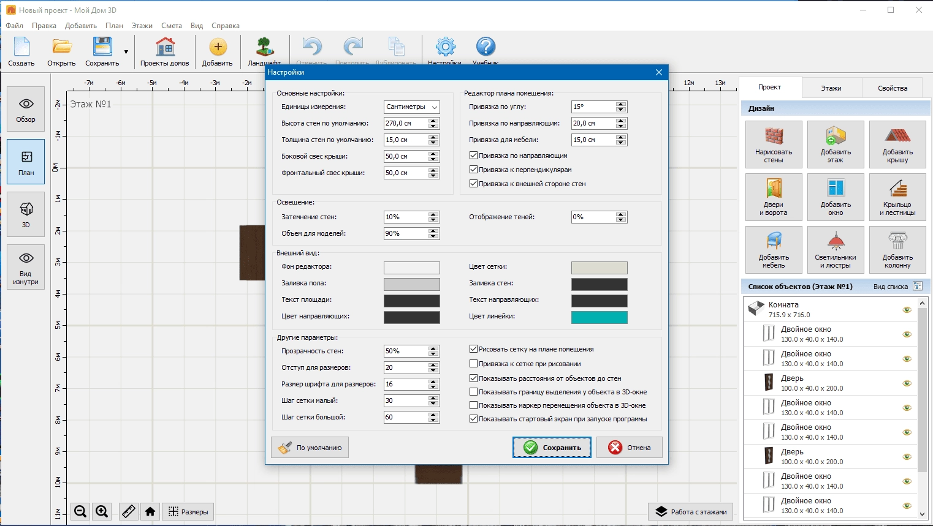Increase Высота стен по умолчанию value
This screenshot has height=526, width=933.
point(434,121)
